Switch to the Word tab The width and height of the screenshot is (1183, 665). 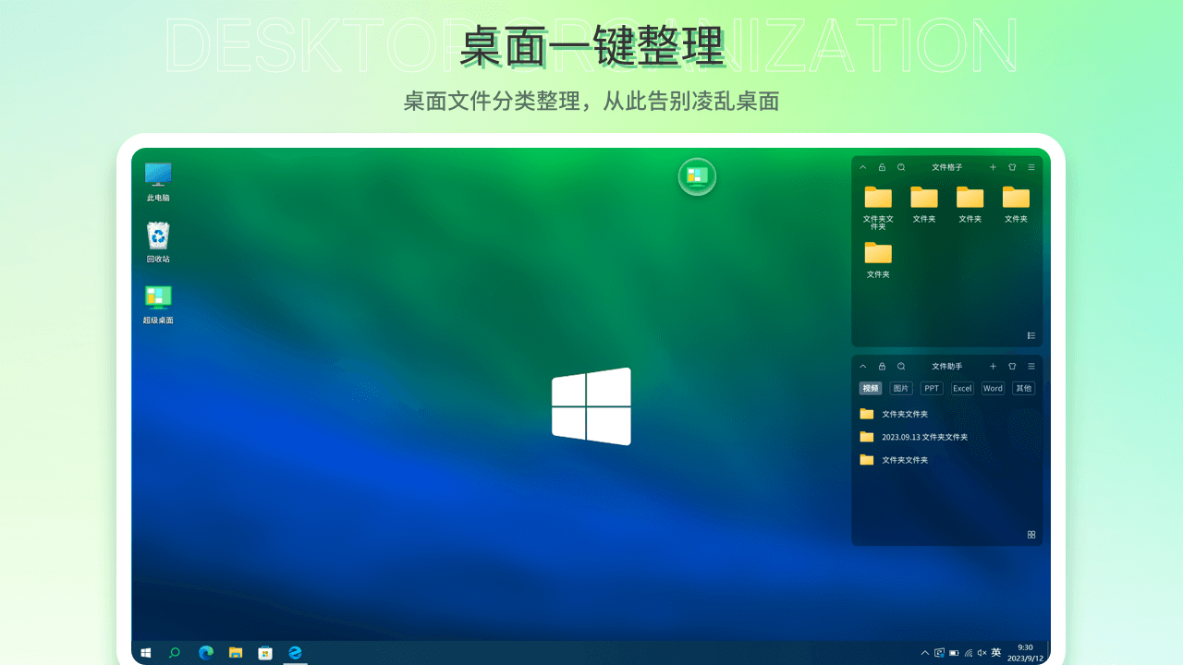point(993,388)
